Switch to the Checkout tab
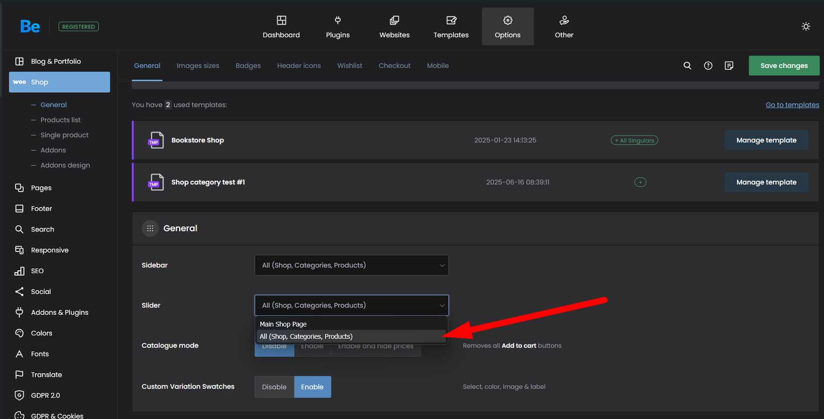 (x=395, y=66)
